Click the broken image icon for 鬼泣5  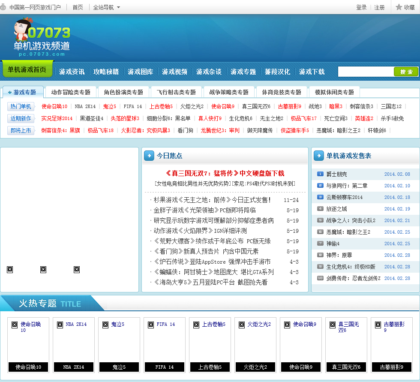click(105, 325)
